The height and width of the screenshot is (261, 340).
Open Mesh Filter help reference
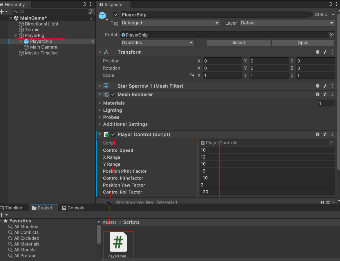coord(318,86)
